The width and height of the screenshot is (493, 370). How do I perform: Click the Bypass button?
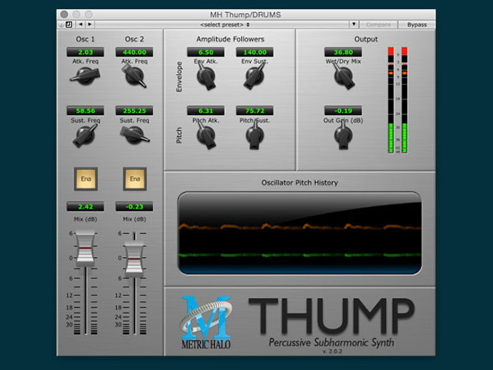[x=417, y=24]
